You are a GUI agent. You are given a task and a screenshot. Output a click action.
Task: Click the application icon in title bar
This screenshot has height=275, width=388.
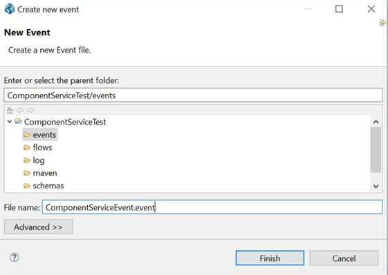click(x=10, y=9)
